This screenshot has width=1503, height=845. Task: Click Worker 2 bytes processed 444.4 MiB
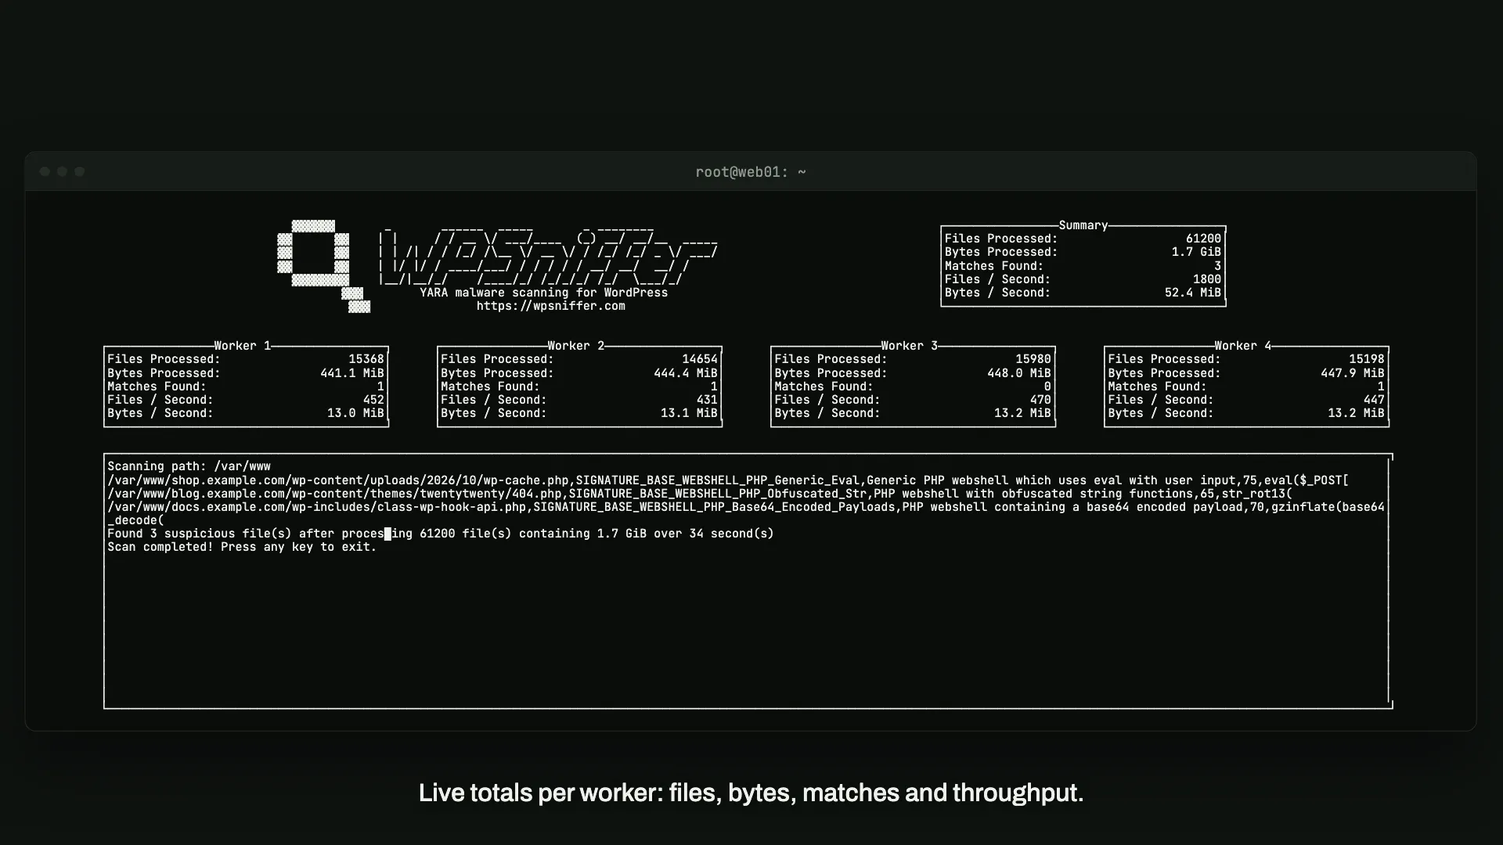686,373
